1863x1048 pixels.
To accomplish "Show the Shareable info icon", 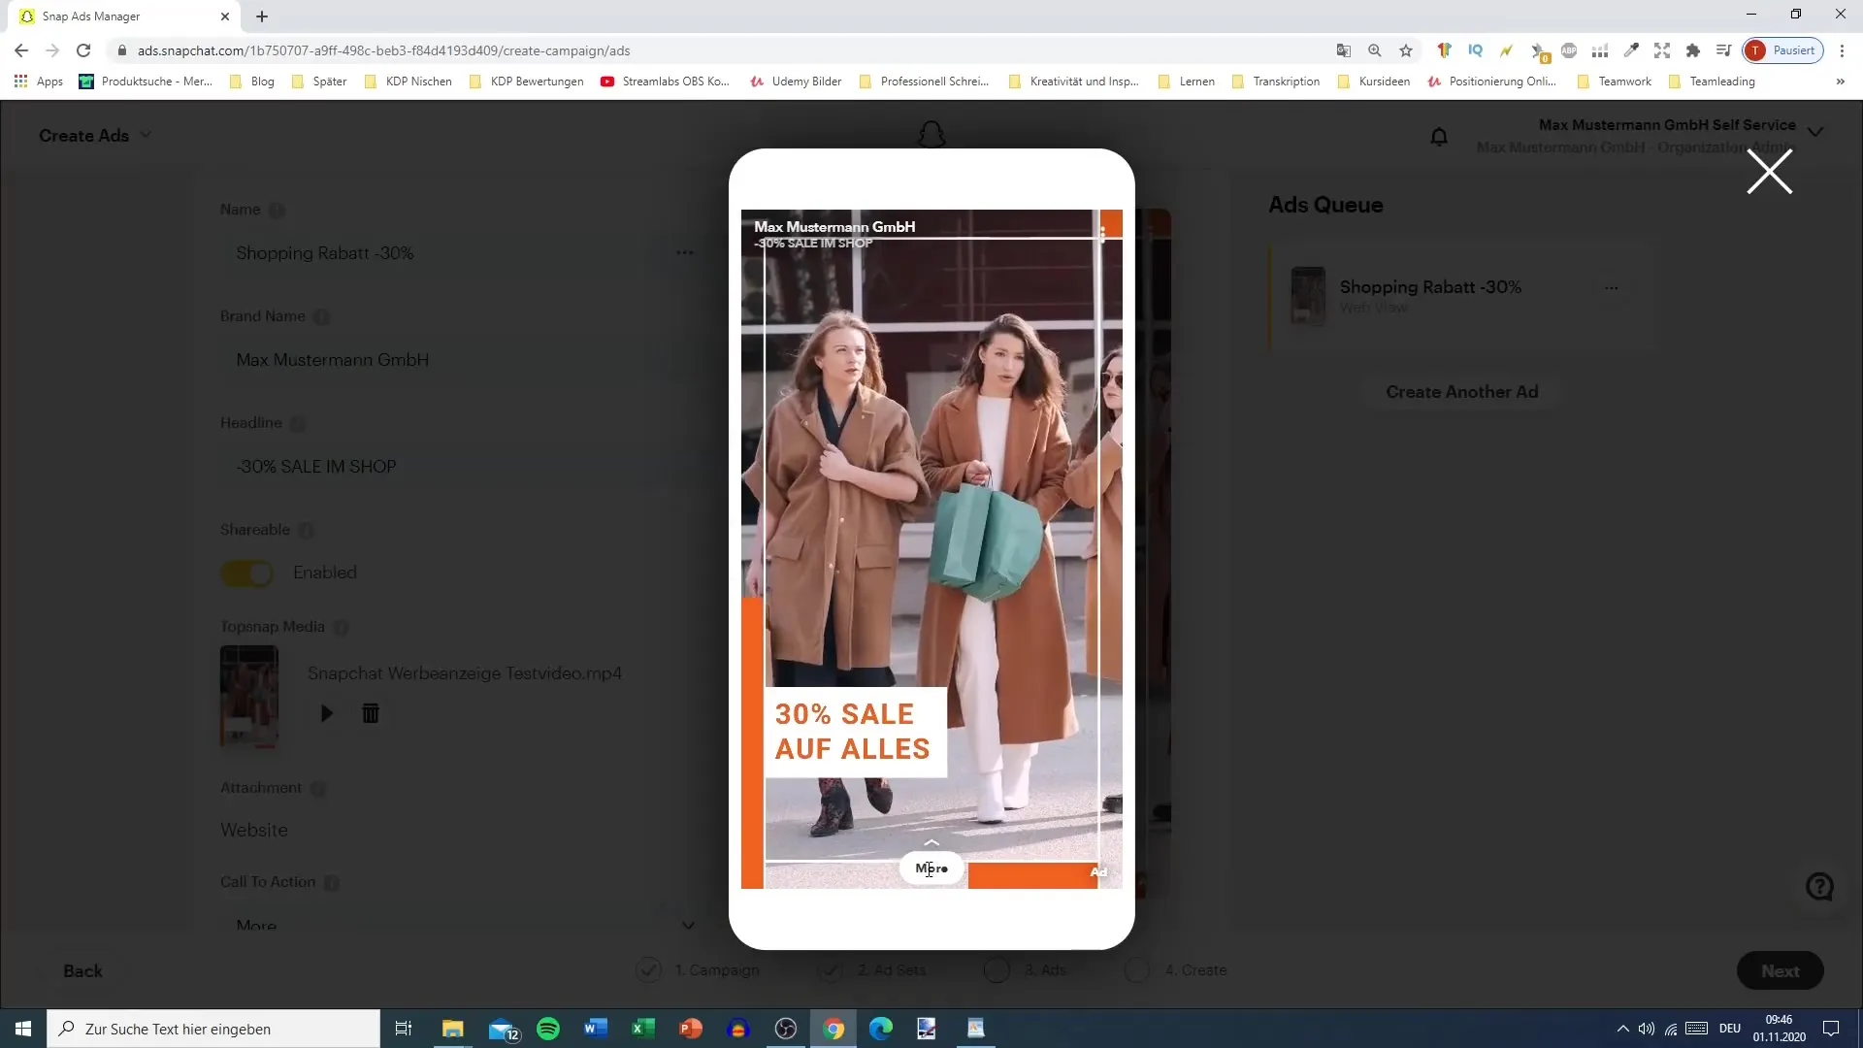I will pyautogui.click(x=306, y=531).
